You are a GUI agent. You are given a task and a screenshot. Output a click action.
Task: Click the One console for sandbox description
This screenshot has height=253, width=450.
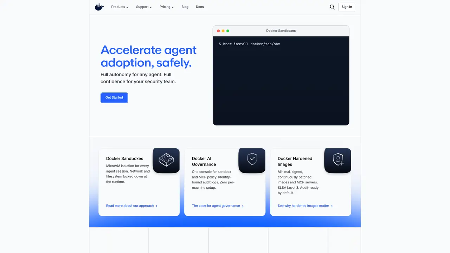click(x=213, y=180)
